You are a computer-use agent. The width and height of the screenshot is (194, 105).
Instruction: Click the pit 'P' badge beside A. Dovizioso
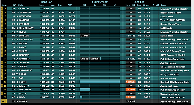tap(2, 16)
